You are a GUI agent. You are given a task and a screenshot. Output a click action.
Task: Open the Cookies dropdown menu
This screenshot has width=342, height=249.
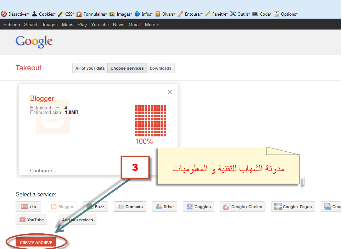(47, 14)
